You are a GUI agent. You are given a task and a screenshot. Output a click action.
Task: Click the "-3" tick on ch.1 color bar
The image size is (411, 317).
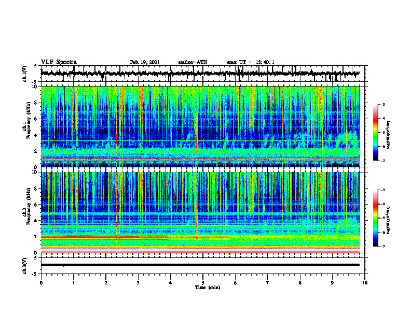(383, 104)
